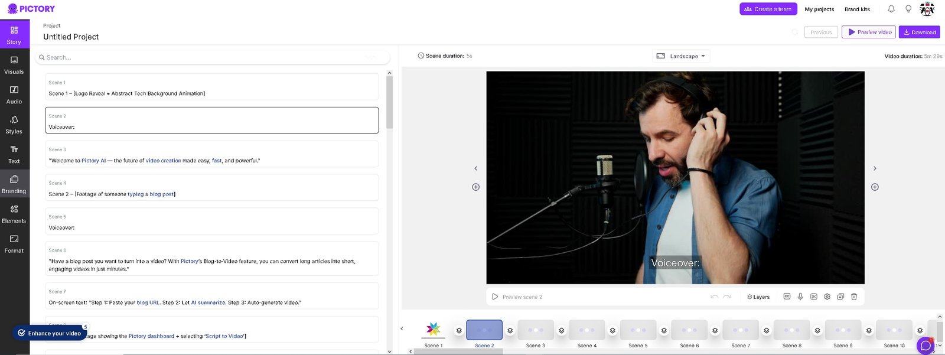This screenshot has width=945, height=355.
Task: Play Preview scene 2
Action: [x=517, y=297]
